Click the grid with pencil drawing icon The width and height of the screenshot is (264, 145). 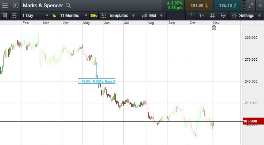(223, 16)
